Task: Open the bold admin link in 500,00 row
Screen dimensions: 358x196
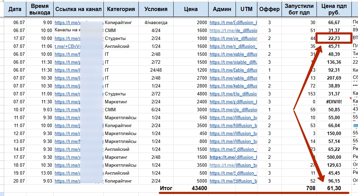Action: click(222, 157)
